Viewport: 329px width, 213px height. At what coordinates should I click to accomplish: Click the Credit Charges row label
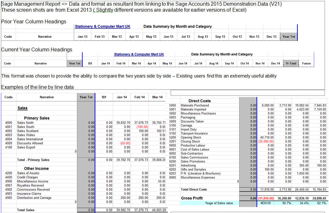tap(27, 177)
